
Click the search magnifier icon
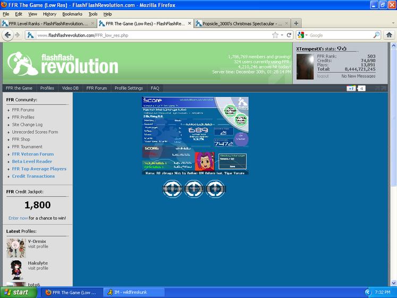tap(376, 35)
